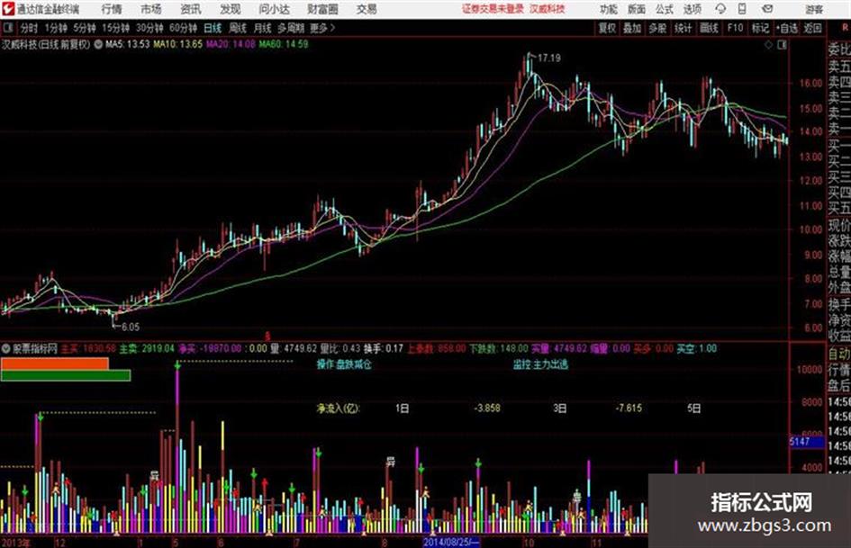
Task: Click the 游客 guest account label
Action: pos(813,9)
